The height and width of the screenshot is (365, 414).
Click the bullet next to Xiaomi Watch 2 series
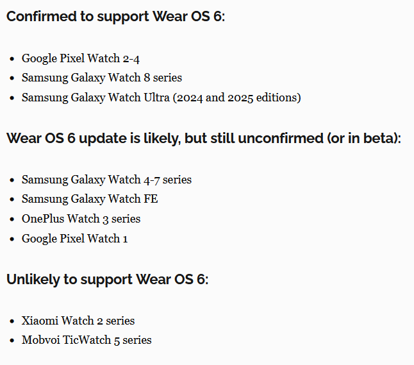click(12, 321)
